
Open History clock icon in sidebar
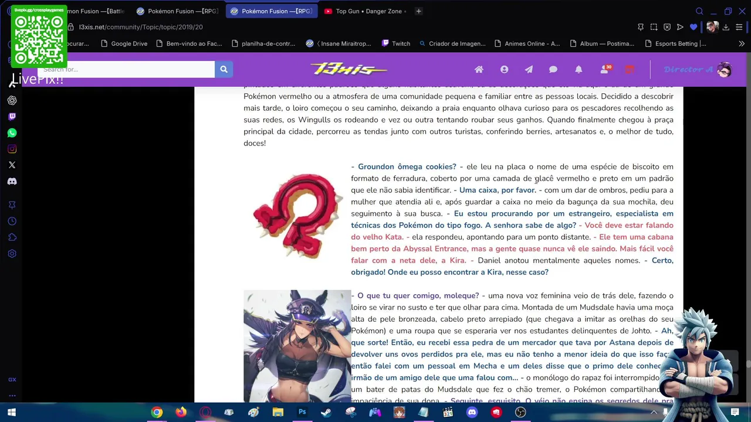[x=12, y=221]
